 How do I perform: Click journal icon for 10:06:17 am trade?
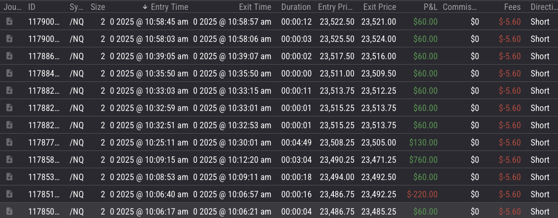point(9,212)
